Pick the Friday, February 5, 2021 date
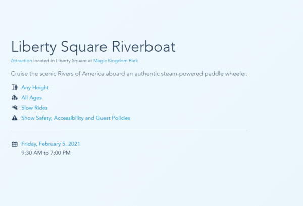The image size is (303, 206). coord(50,144)
